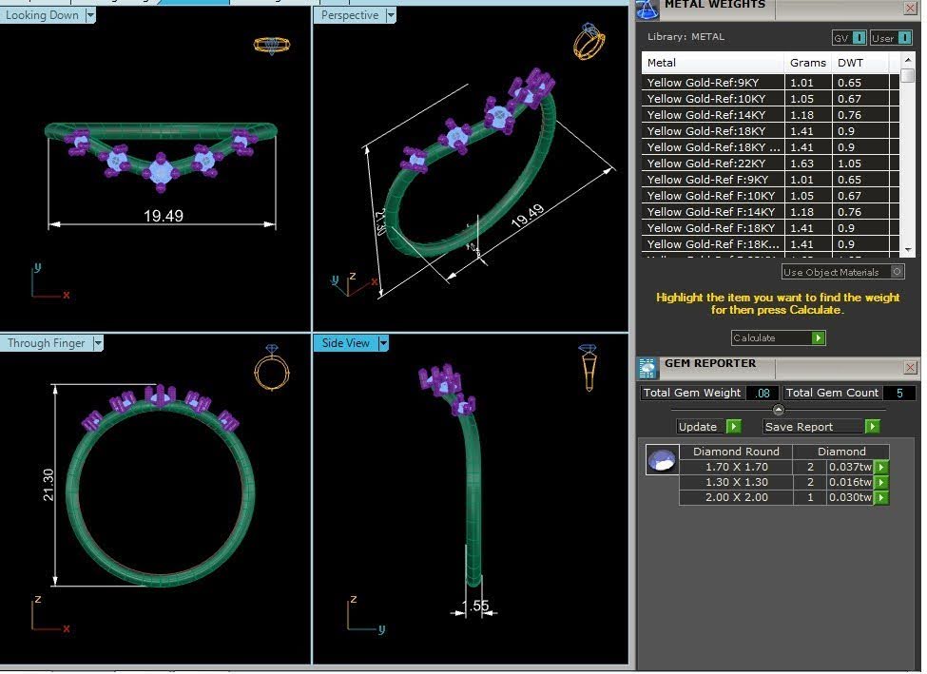
Task: Click the green arrow next to Update
Action: pos(734,426)
